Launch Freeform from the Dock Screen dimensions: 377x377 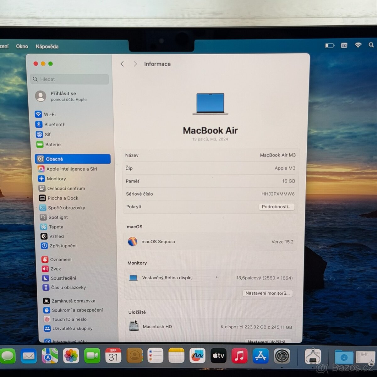coord(197,356)
